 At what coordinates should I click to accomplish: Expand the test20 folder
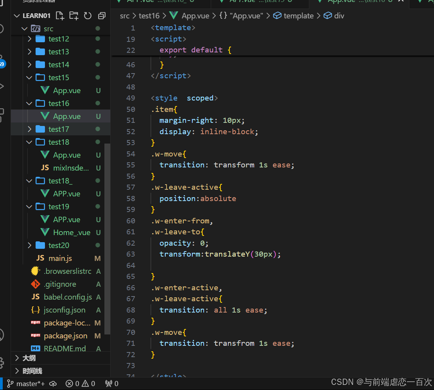point(29,245)
